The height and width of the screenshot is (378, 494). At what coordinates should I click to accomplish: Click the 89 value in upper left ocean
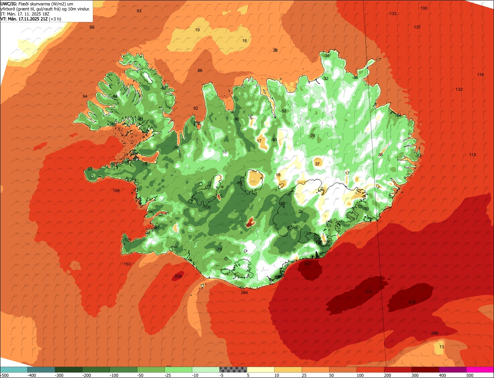point(92,27)
